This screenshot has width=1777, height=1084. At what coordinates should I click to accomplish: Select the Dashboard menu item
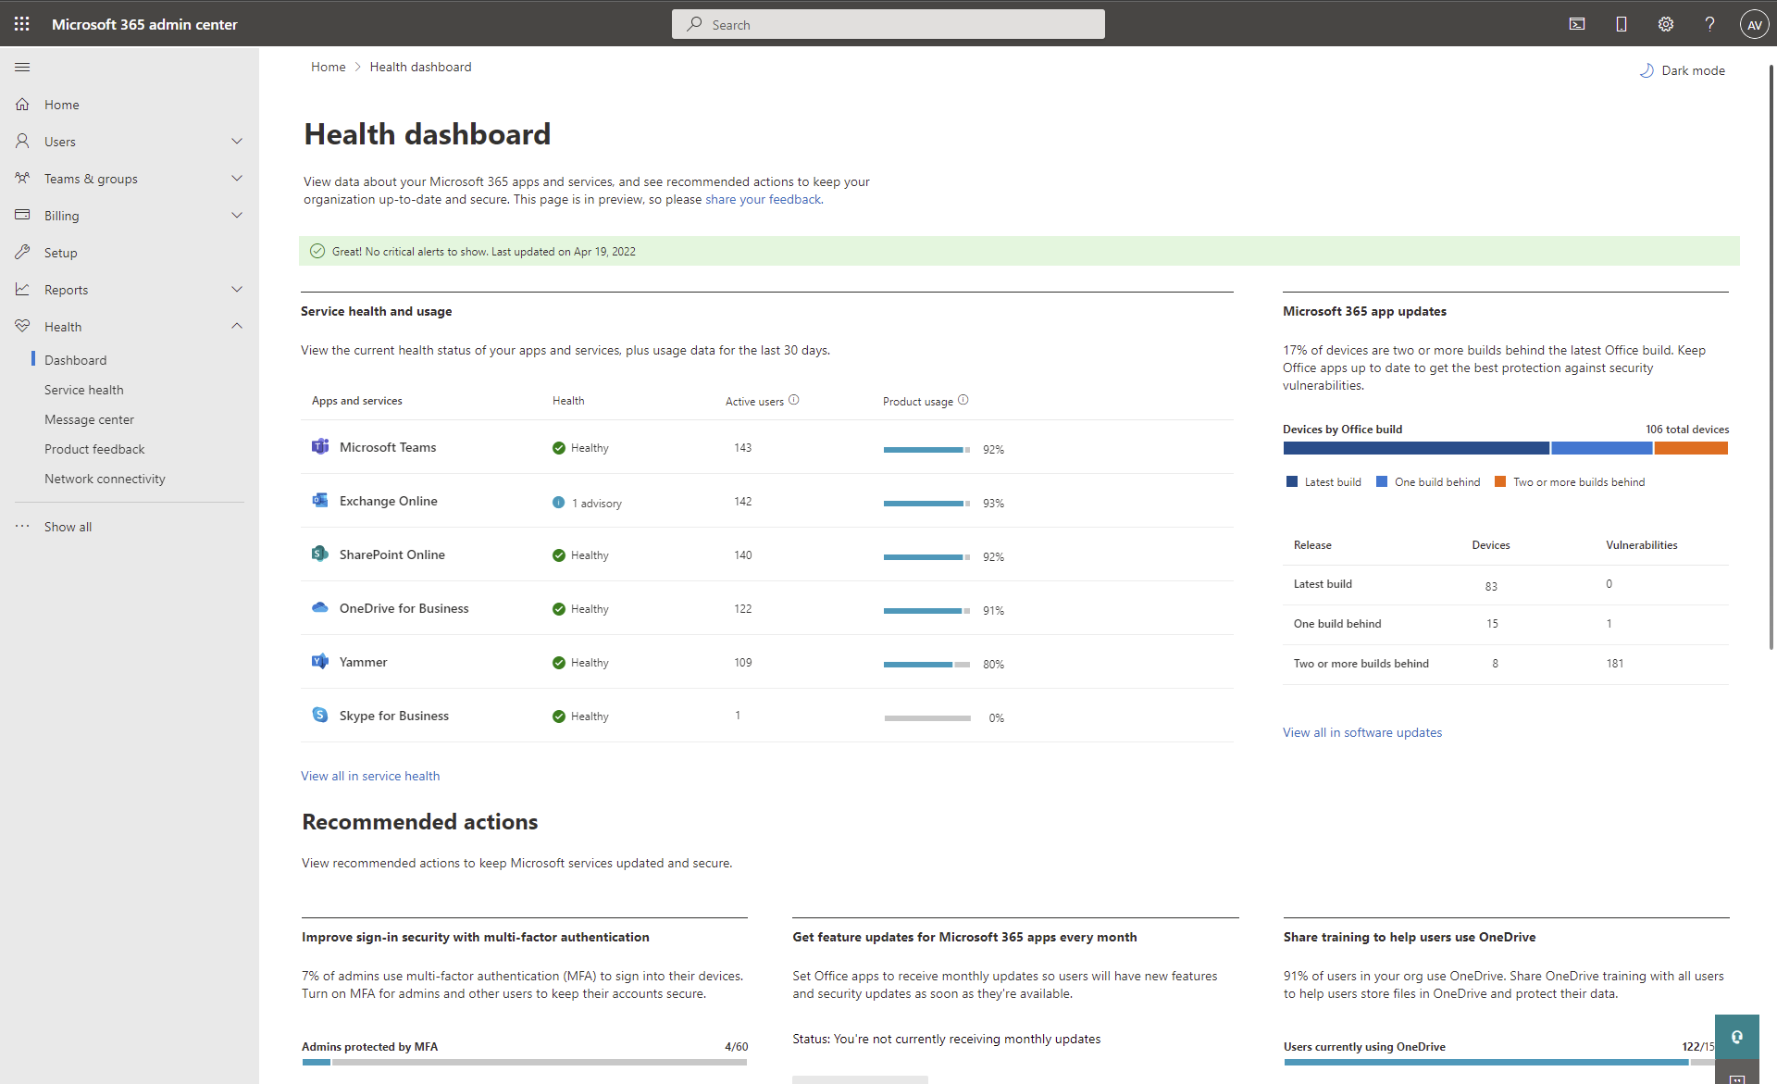[x=75, y=359]
